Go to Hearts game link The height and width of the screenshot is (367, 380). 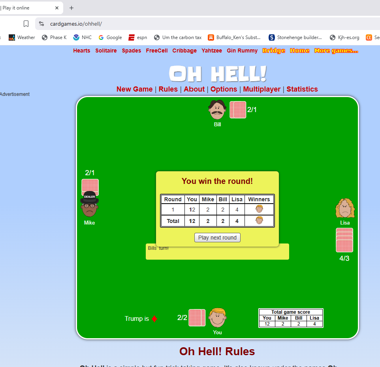[82, 51]
